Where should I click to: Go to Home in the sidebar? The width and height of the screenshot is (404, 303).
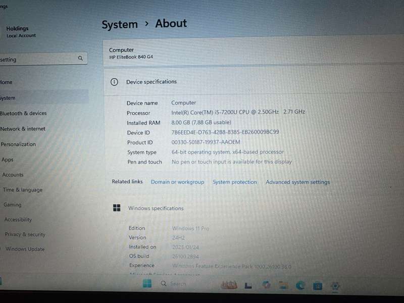[6, 82]
